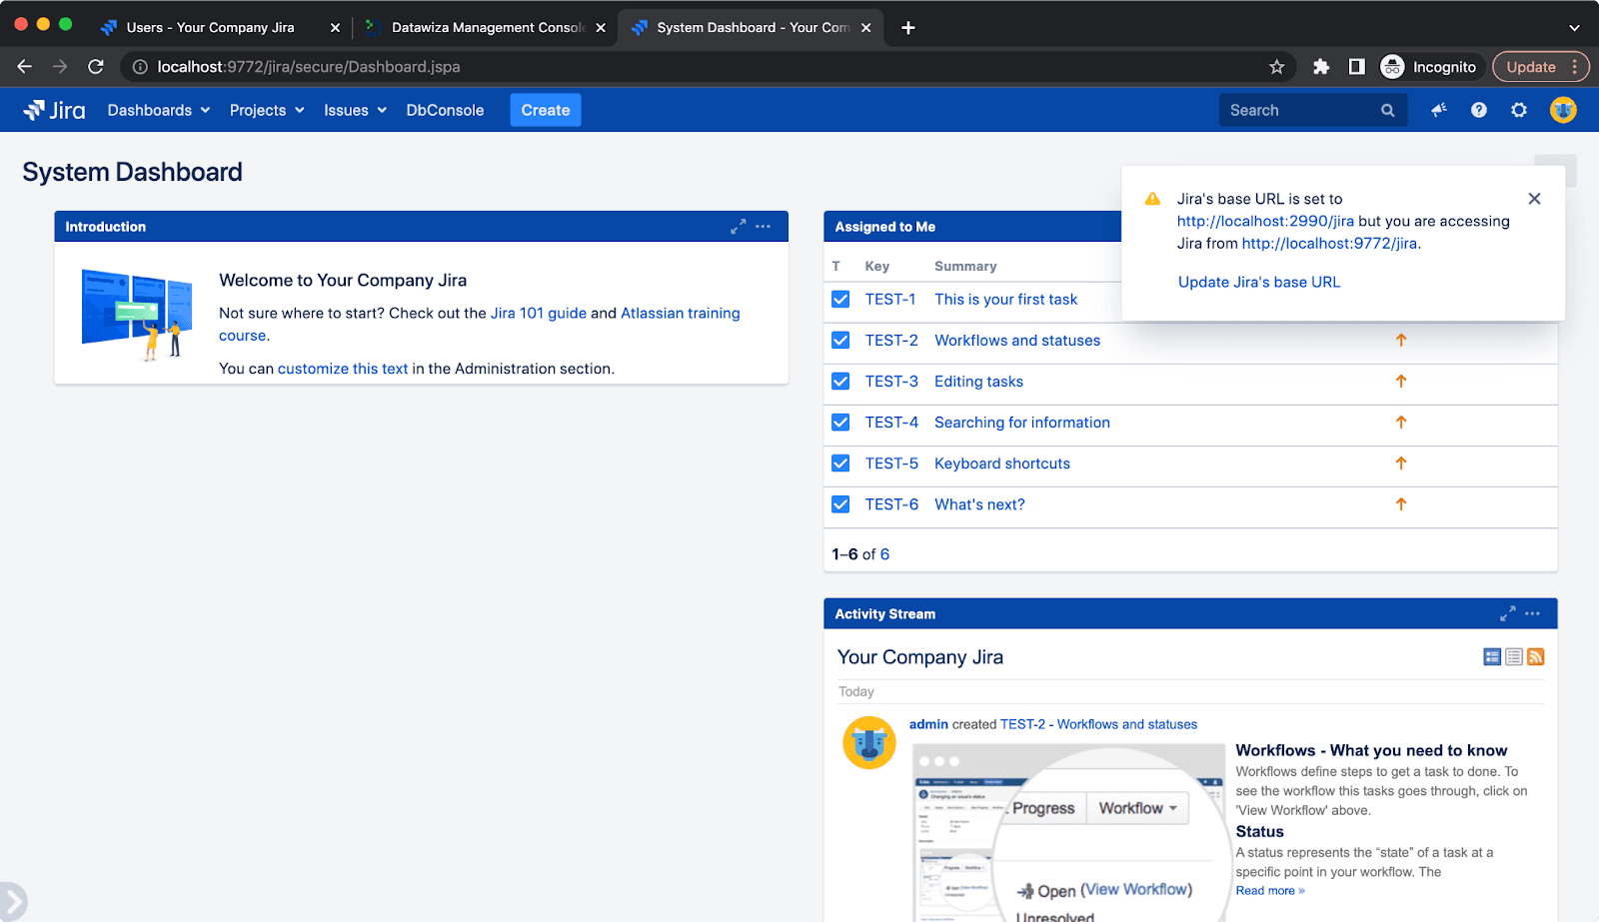Open the activity stream RSS feed
This screenshot has width=1599, height=922.
tap(1536, 656)
